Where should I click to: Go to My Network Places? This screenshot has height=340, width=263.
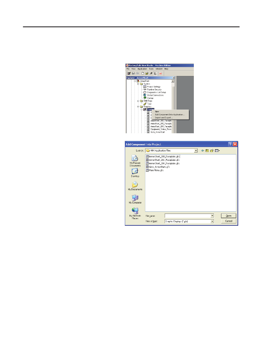click(x=135, y=214)
